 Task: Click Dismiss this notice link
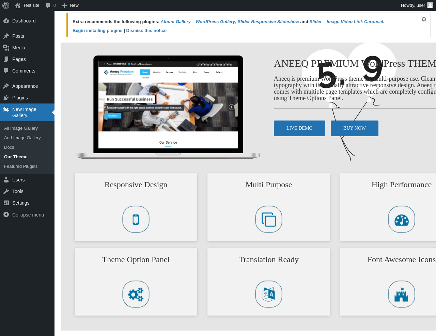(146, 30)
